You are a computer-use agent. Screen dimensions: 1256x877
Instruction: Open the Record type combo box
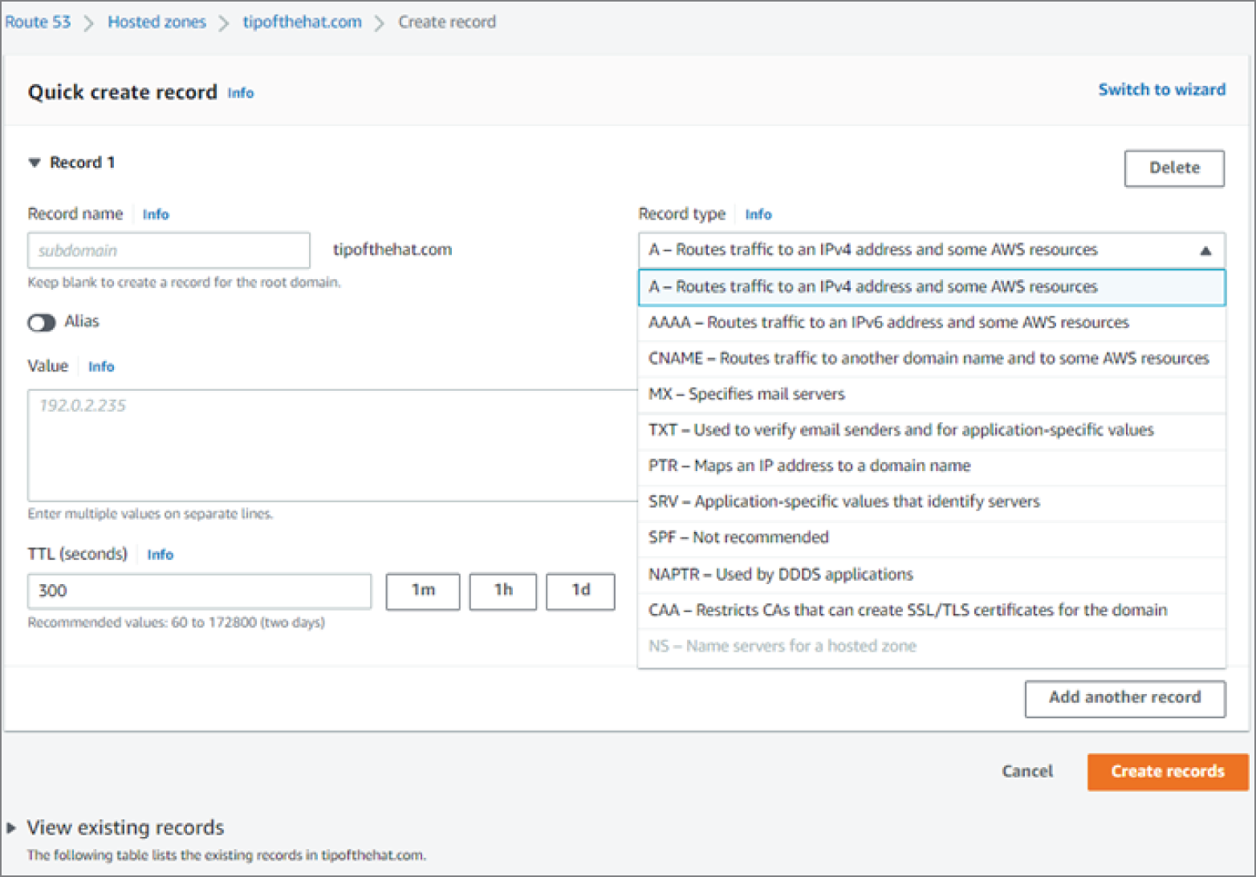[x=931, y=250]
